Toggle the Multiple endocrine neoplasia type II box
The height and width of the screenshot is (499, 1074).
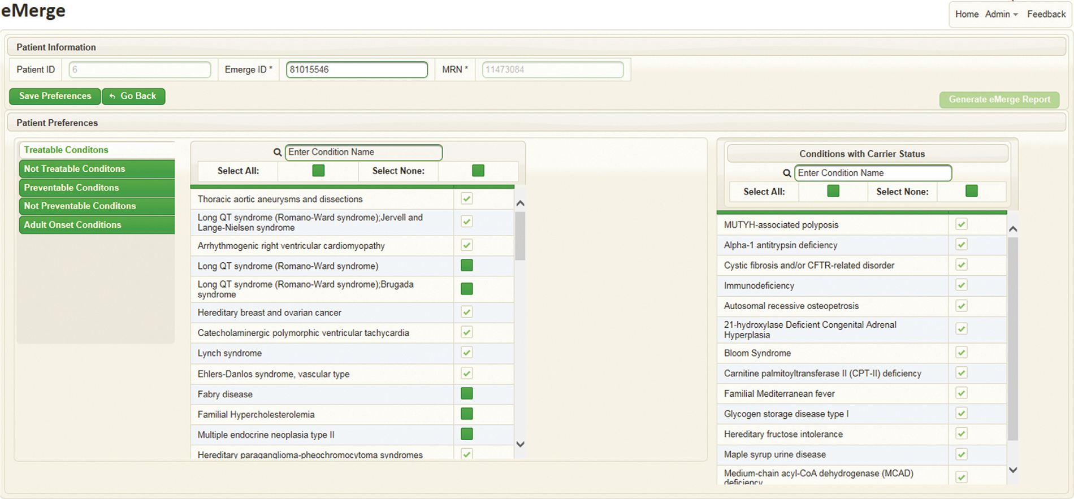coord(466,434)
